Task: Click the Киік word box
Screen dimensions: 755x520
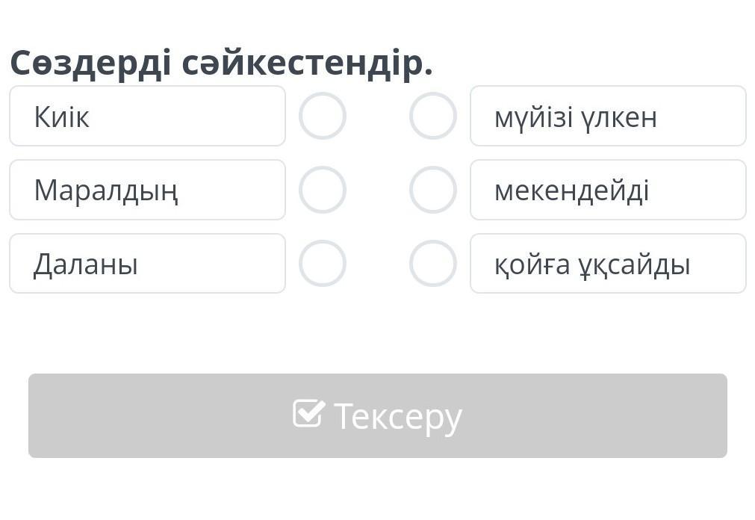Action: (147, 116)
